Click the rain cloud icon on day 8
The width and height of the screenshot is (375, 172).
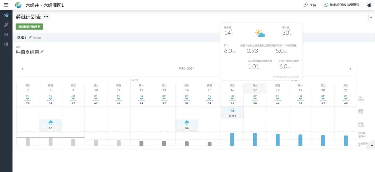click(50, 123)
